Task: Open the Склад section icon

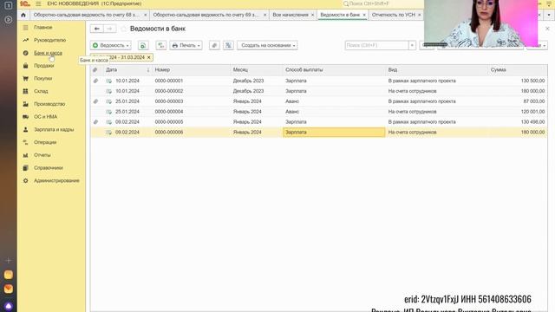Action: point(25,91)
